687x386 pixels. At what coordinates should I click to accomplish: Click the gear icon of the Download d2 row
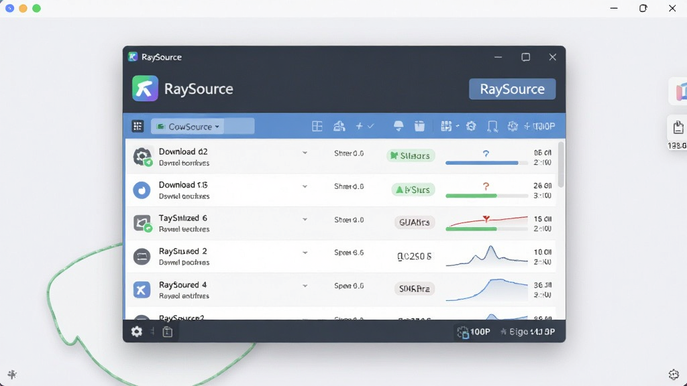(x=142, y=157)
